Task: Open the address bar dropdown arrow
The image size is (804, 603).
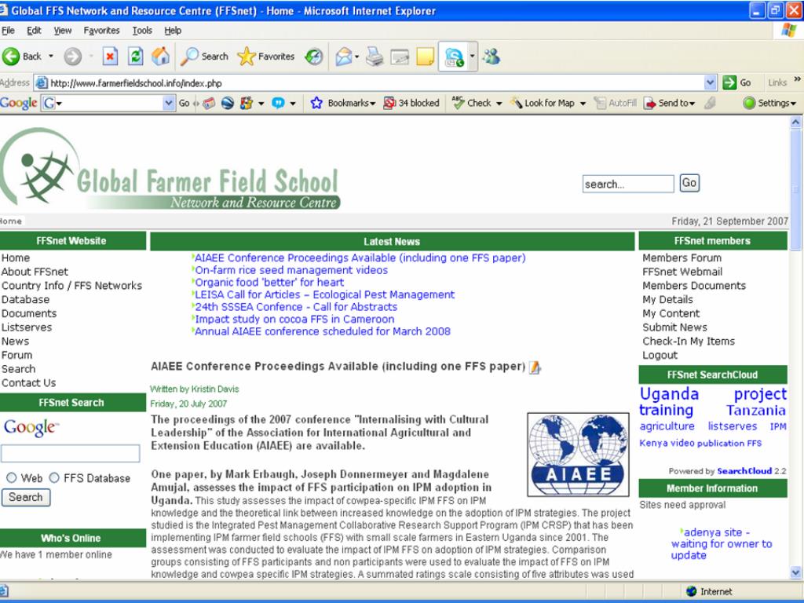Action: (x=710, y=82)
